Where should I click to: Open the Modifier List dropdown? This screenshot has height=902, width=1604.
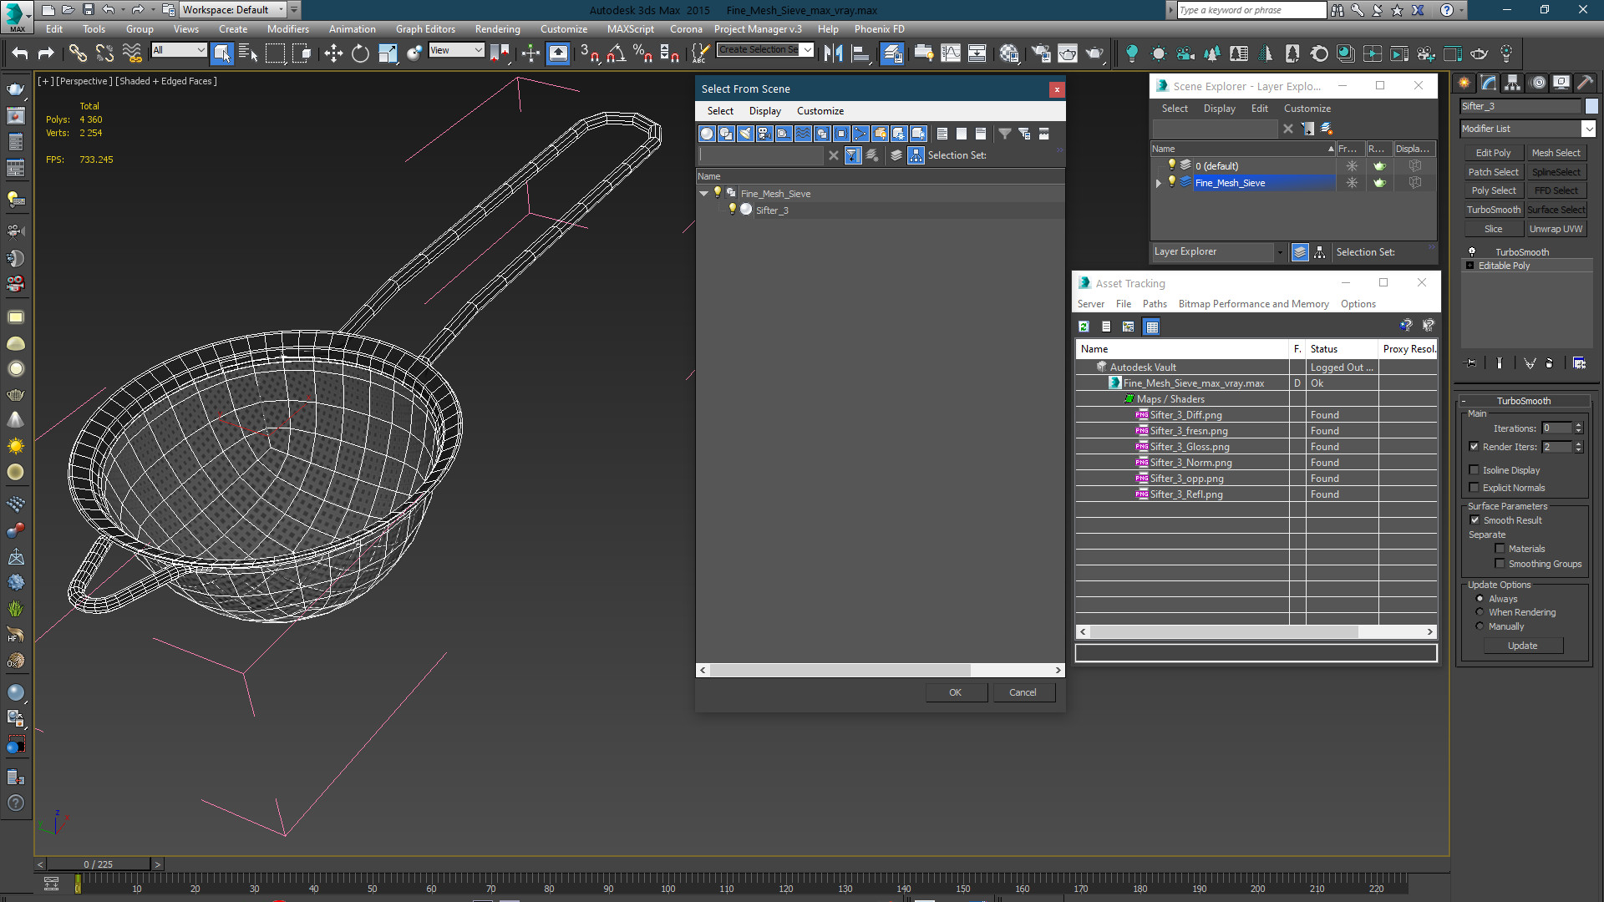(1588, 129)
